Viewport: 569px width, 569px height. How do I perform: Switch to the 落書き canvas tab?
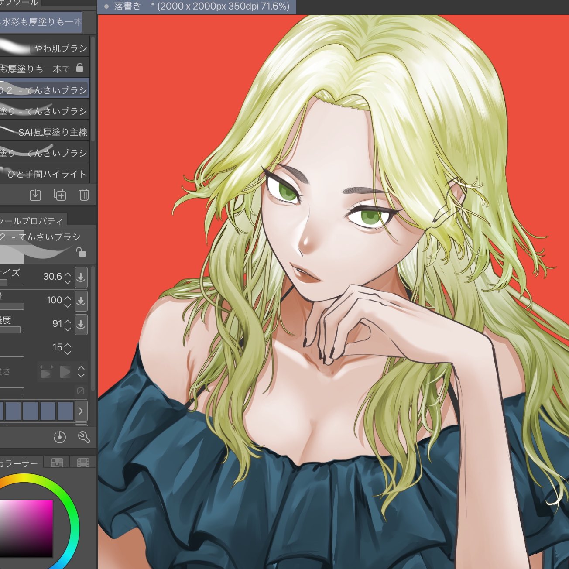tap(196, 7)
